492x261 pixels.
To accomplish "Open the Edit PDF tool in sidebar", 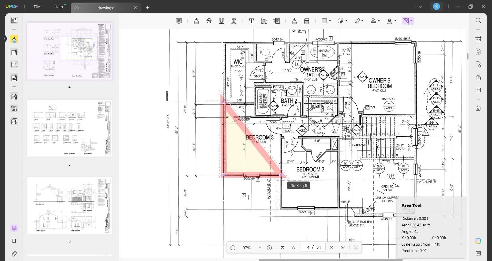I will click(x=14, y=52).
